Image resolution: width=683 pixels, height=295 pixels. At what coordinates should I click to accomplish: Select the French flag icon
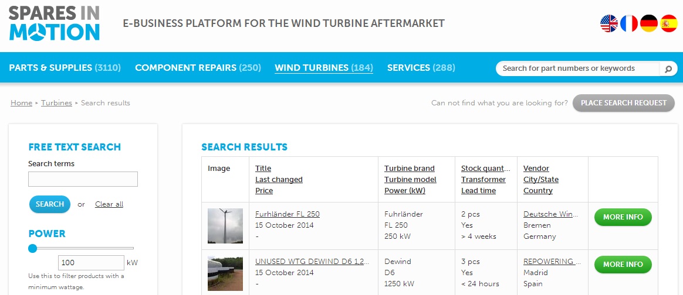point(629,23)
